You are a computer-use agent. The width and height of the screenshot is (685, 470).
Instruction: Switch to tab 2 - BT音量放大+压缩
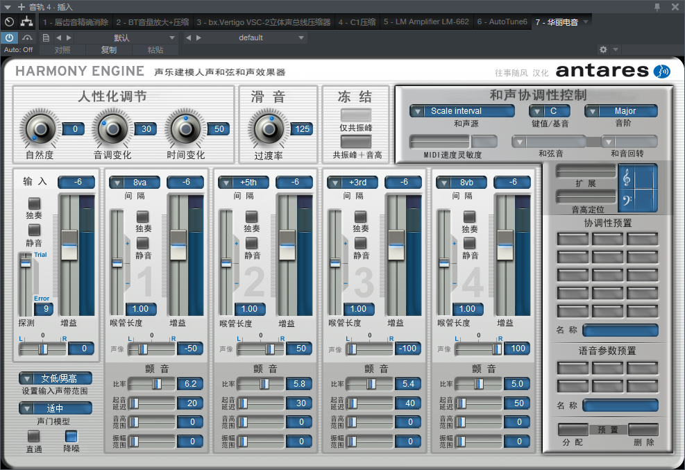[x=153, y=22]
